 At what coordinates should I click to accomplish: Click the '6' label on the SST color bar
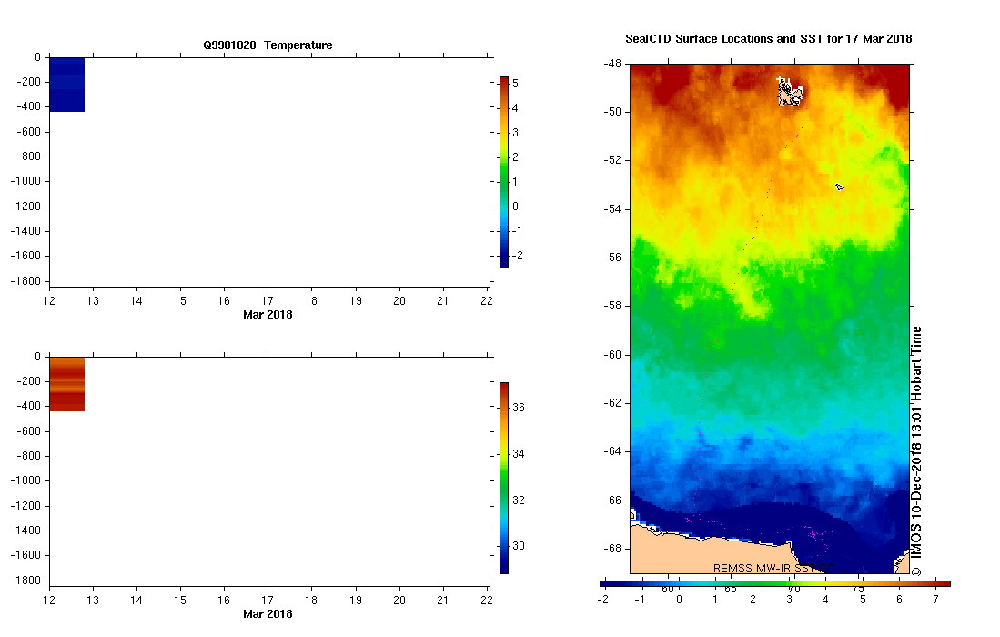(899, 600)
